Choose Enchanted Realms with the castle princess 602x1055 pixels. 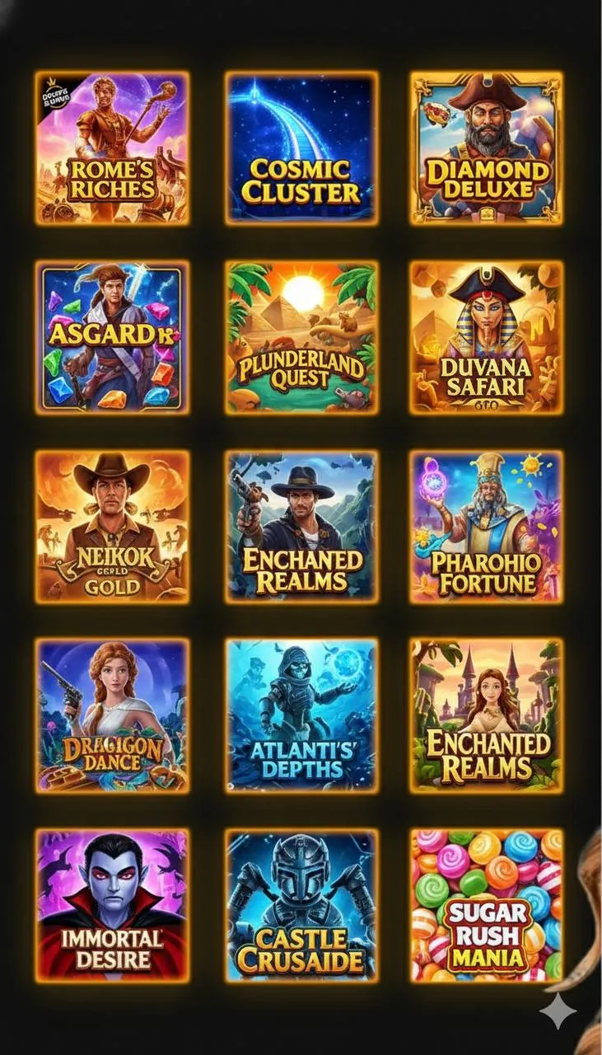487,715
